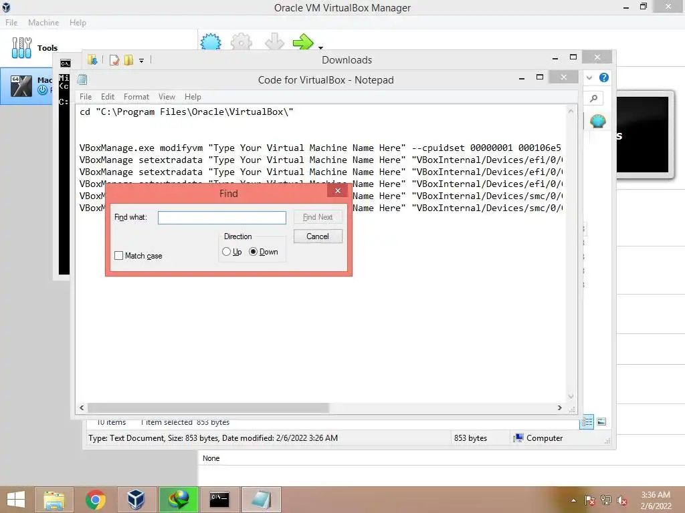The height and width of the screenshot is (513, 685).
Task: Open File Explorer from the taskbar
Action: click(54, 500)
